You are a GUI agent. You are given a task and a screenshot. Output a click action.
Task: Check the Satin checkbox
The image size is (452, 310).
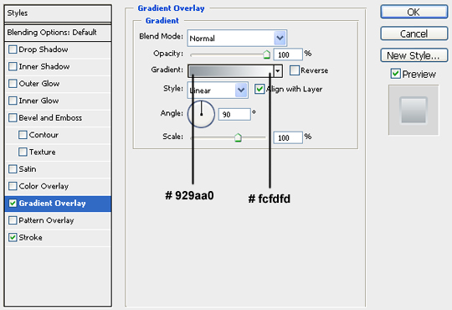click(13, 169)
